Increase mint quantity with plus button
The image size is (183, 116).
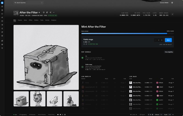tap(162, 40)
